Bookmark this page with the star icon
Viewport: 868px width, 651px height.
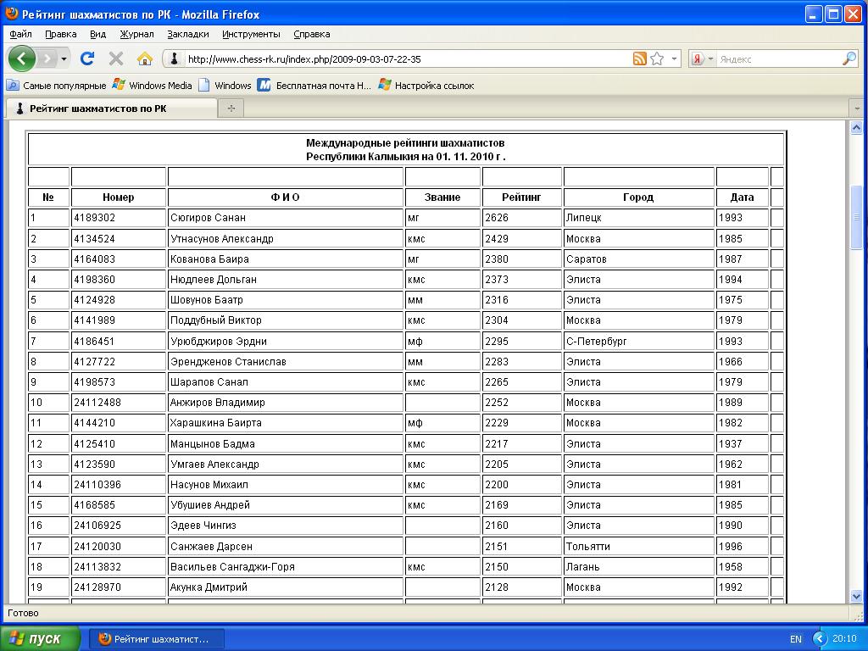click(657, 58)
